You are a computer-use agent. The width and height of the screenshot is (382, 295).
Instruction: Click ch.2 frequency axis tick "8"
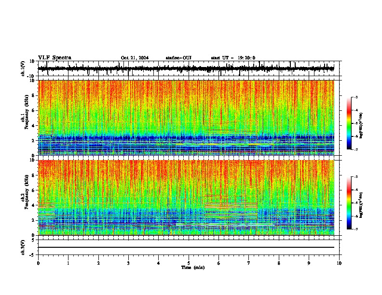(34, 175)
